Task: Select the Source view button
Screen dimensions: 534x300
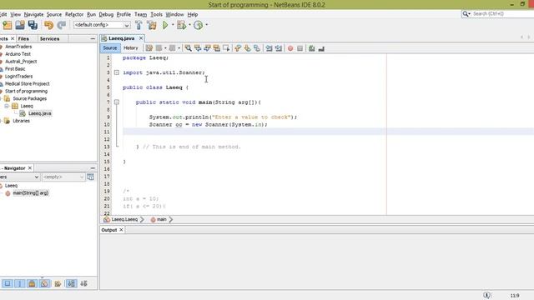Action: pos(109,48)
